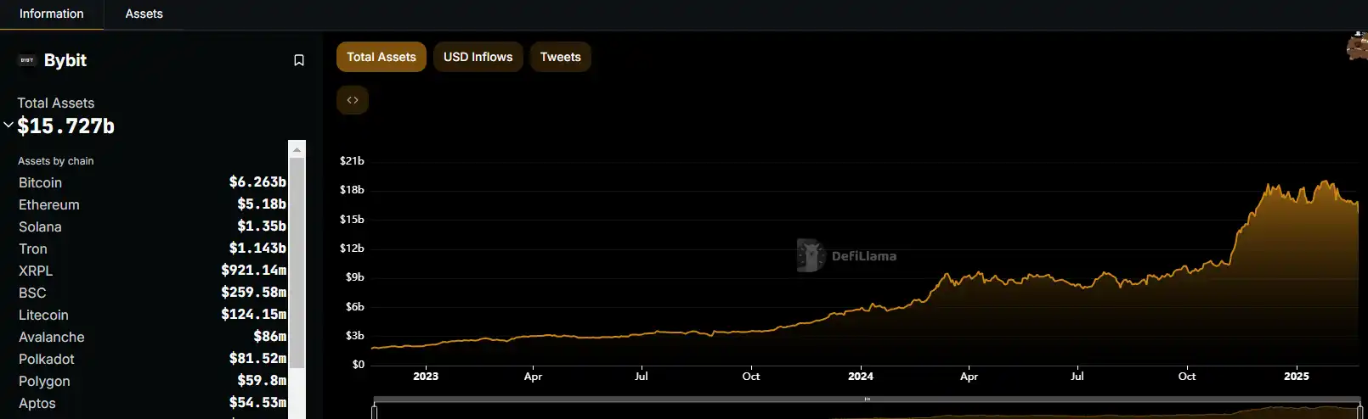Image resolution: width=1368 pixels, height=419 pixels.
Task: Click the range slider center grip handle
Action: click(867, 399)
